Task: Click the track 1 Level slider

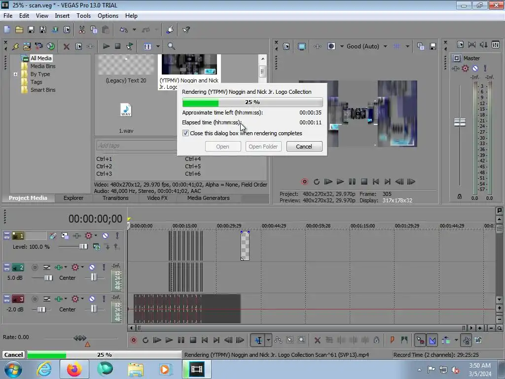Action: coord(83,247)
